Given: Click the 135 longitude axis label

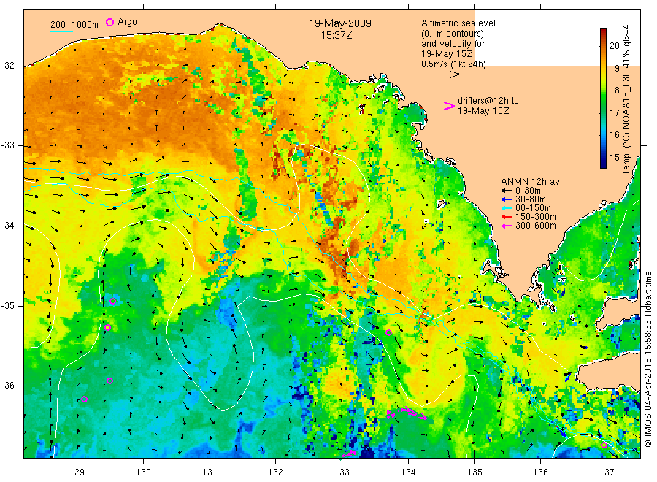Looking at the screenshot, I should [x=474, y=473].
